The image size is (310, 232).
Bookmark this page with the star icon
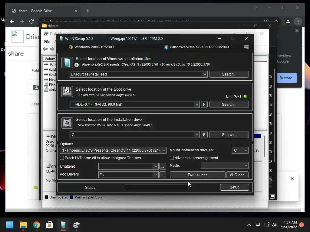276,21
